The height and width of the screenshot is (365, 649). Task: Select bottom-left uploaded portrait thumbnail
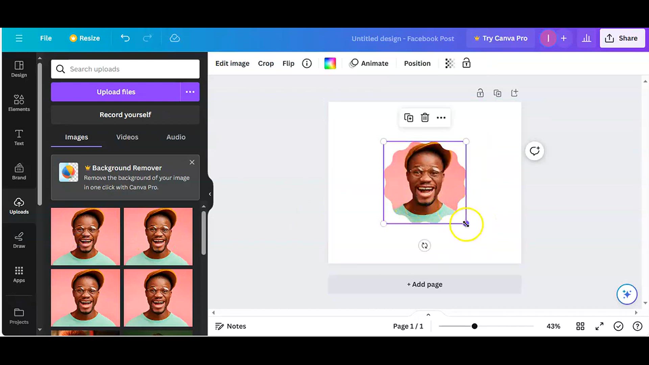pos(86,298)
